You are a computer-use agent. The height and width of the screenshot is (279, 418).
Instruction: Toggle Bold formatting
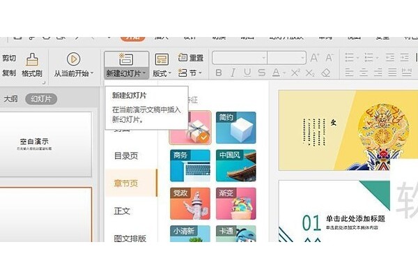pyautogui.click(x=219, y=73)
